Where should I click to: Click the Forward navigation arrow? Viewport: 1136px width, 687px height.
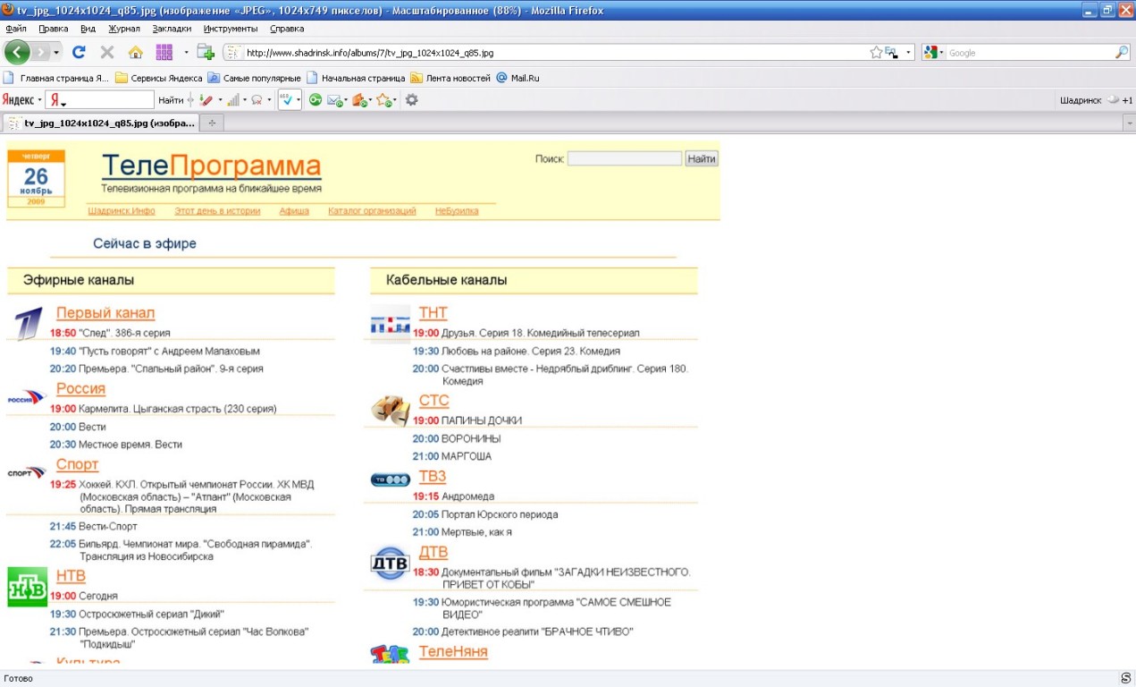pyautogui.click(x=41, y=52)
